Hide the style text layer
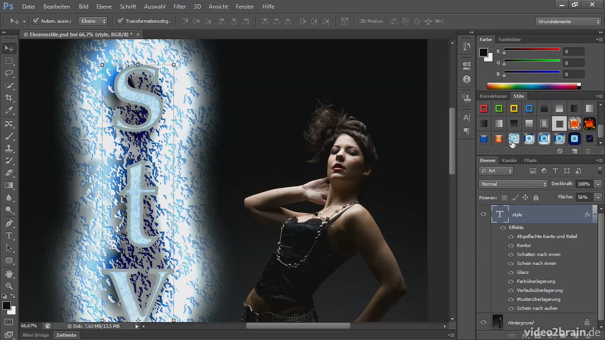The width and height of the screenshot is (605, 340). [483, 214]
